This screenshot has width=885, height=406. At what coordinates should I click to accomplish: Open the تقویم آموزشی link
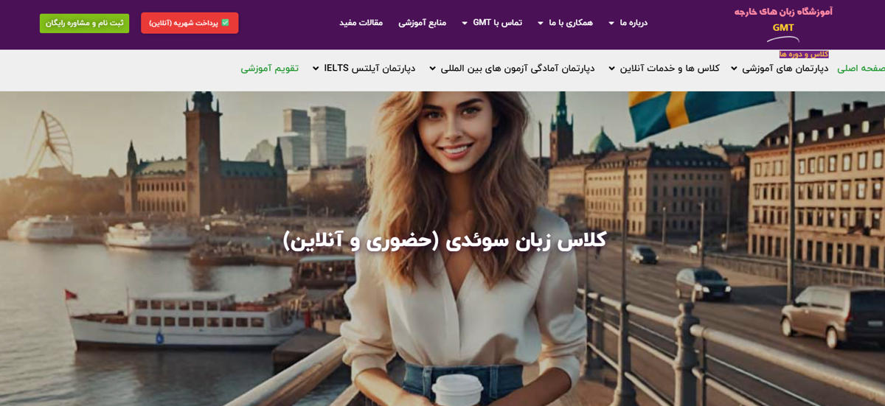click(x=270, y=69)
